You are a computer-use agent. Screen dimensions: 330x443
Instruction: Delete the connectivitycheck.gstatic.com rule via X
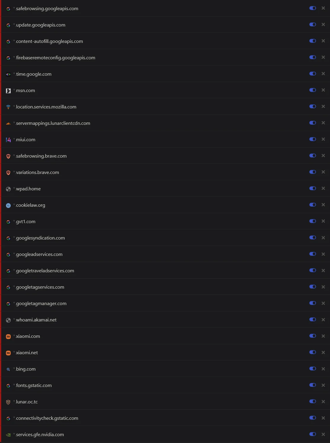[323, 418]
